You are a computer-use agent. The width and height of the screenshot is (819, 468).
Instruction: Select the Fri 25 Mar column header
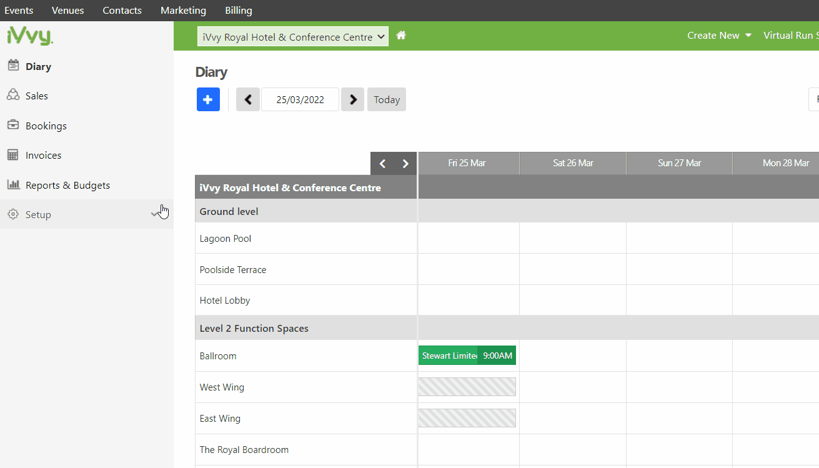(469, 163)
